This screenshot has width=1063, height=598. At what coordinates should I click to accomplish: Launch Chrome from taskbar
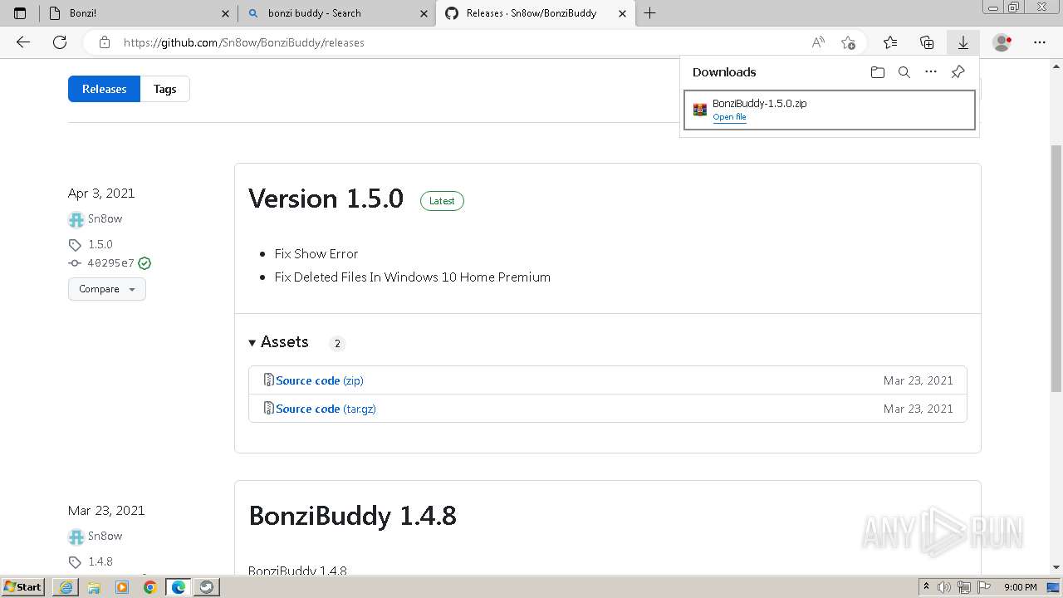(150, 587)
